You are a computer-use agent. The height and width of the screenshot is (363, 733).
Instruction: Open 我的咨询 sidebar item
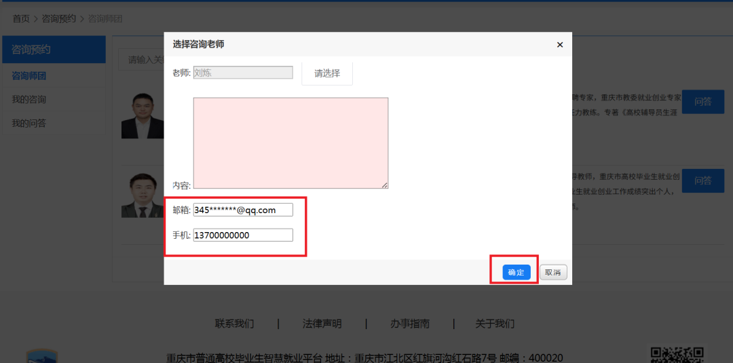click(29, 100)
